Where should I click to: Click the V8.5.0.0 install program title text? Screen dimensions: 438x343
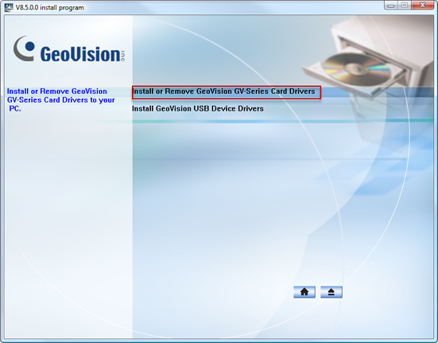[x=49, y=7]
